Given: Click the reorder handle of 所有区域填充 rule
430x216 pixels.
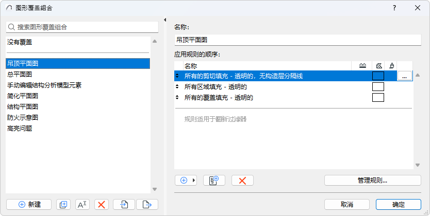Looking at the screenshot, I should tap(177, 87).
